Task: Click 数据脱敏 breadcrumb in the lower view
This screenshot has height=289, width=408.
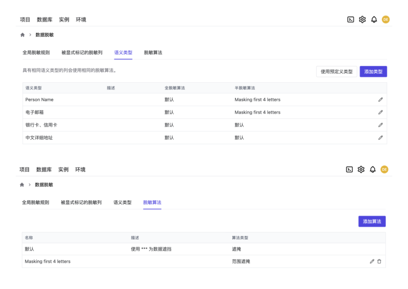Action: coord(44,185)
